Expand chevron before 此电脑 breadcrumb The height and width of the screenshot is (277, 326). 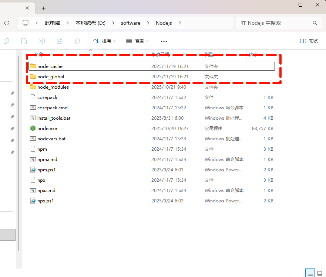[37, 23]
